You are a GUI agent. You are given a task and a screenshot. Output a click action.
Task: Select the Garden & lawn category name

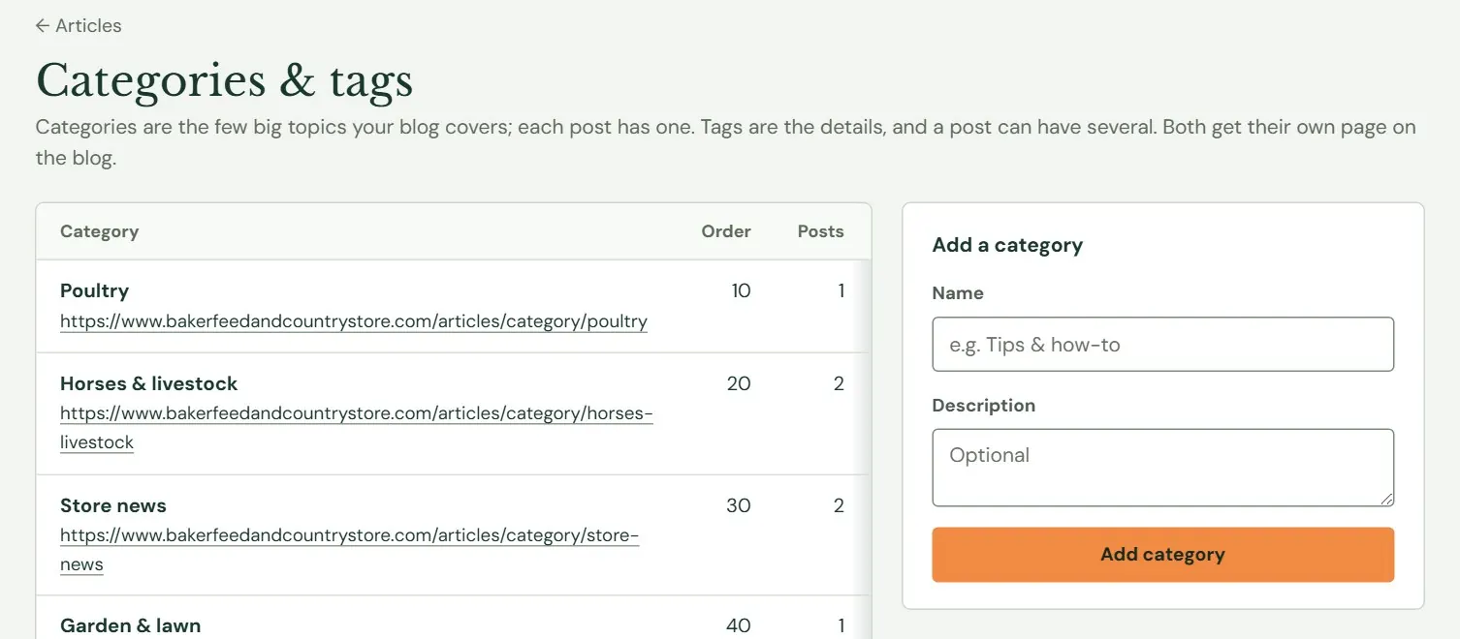(130, 625)
